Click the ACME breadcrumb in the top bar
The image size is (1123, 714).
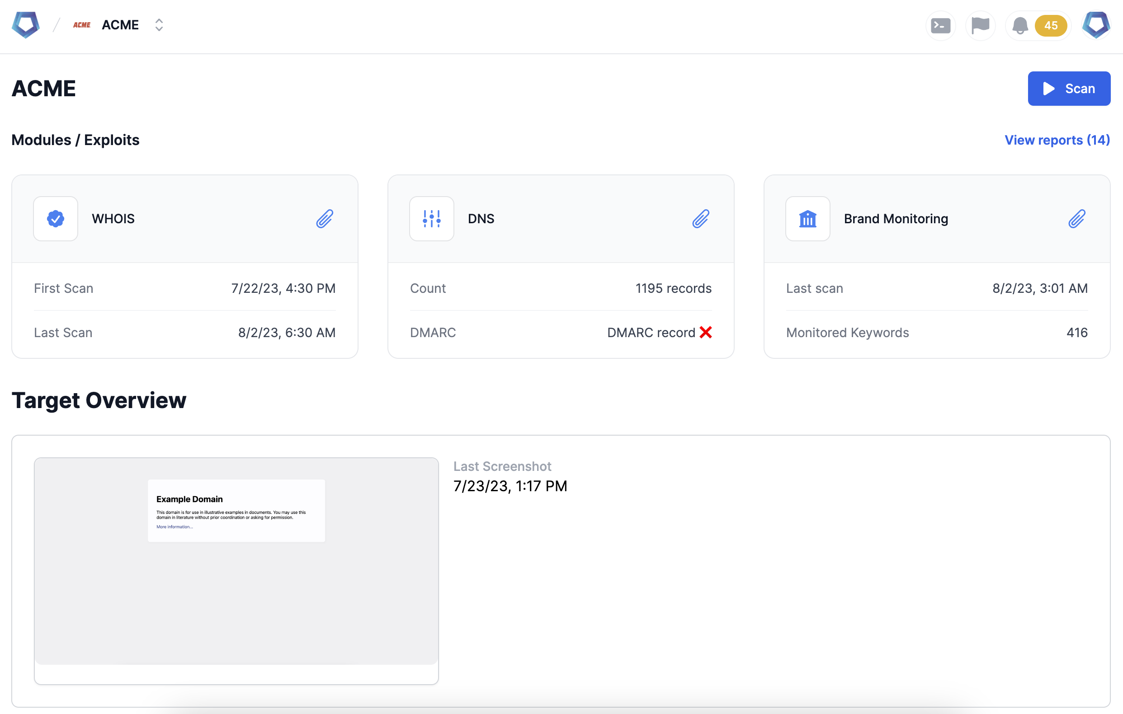coord(120,25)
